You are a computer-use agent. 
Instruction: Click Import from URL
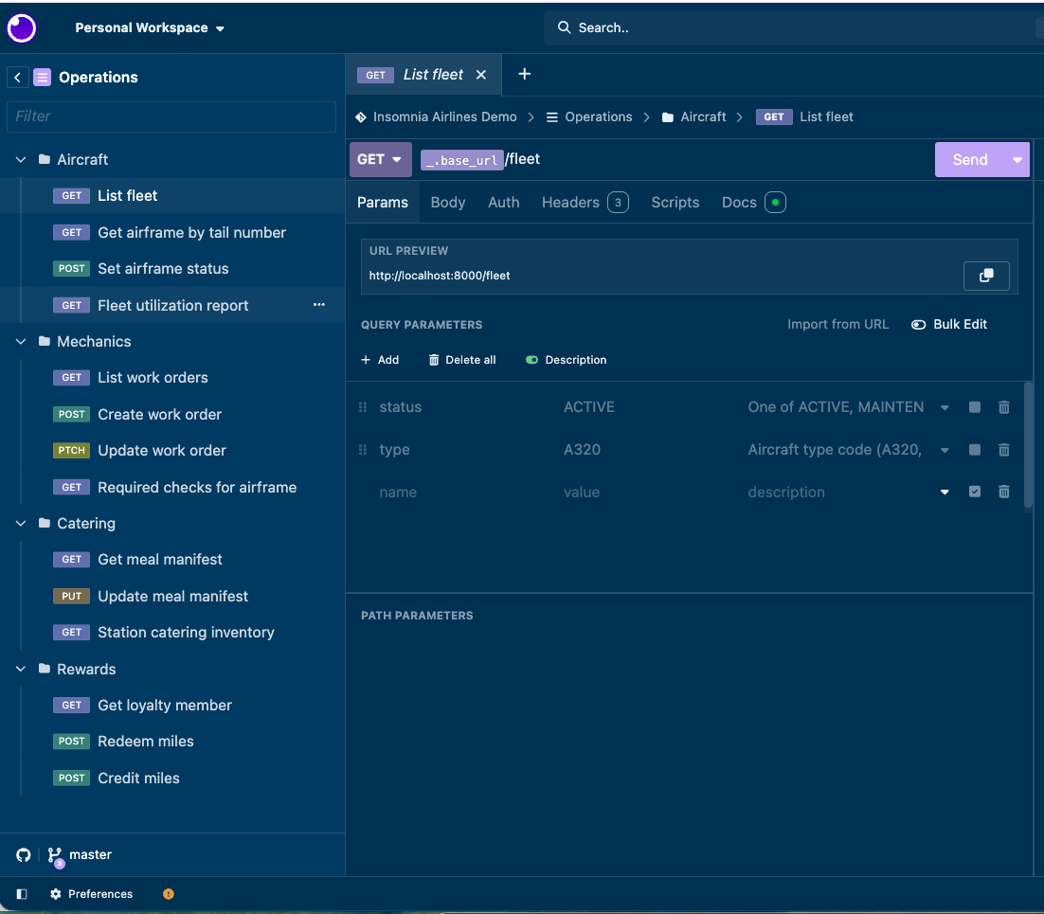(837, 324)
